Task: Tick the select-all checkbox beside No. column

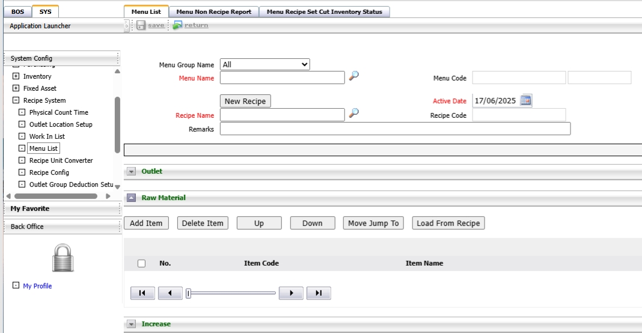Action: click(x=141, y=263)
